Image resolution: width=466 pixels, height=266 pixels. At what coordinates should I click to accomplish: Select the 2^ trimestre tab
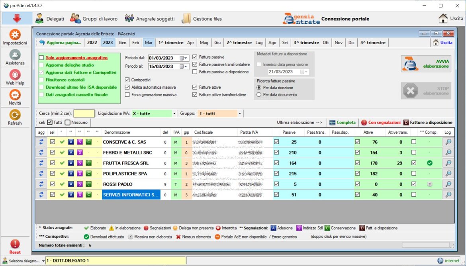click(239, 43)
